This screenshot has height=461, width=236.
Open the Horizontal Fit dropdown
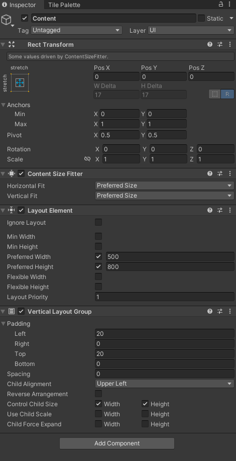[164, 186]
